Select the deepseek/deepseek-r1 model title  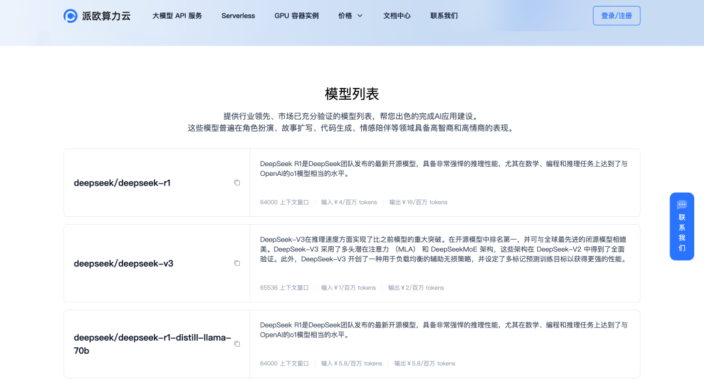tap(122, 183)
